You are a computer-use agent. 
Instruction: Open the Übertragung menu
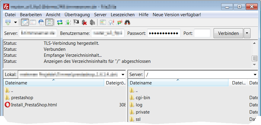coord(77,15)
